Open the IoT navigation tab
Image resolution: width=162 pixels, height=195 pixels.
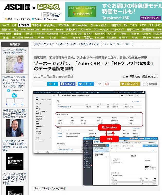pos(14,25)
